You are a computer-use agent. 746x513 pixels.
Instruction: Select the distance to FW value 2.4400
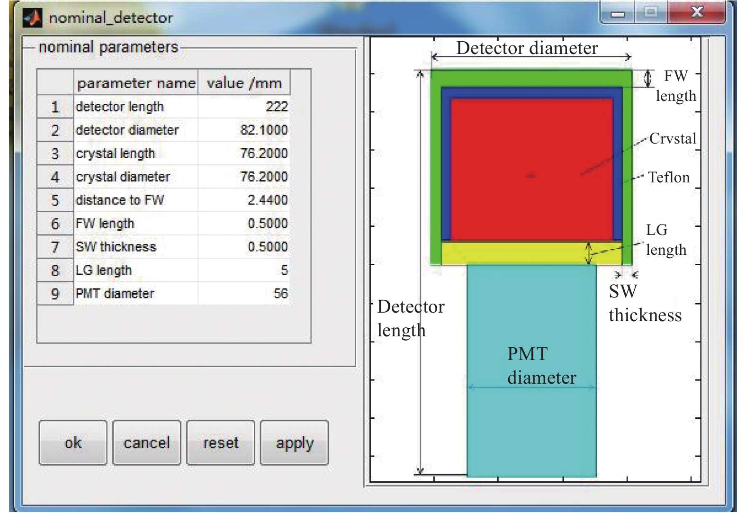[243, 200]
